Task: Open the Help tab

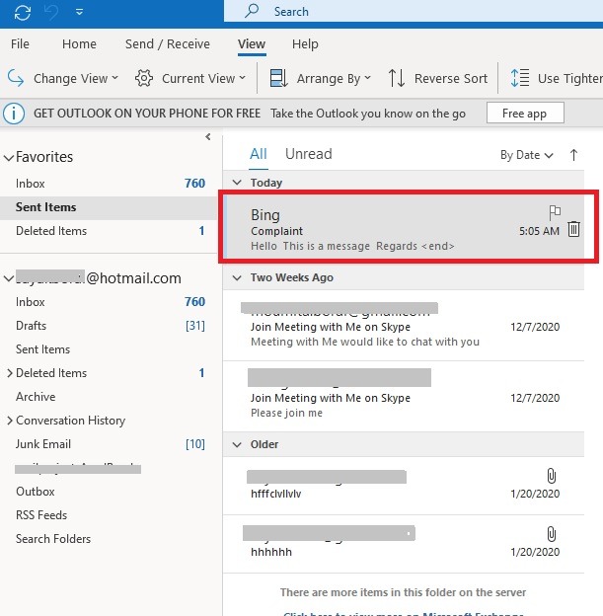Action: [x=305, y=44]
